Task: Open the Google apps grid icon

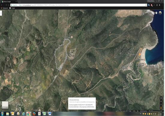Action: (x=152, y=13)
